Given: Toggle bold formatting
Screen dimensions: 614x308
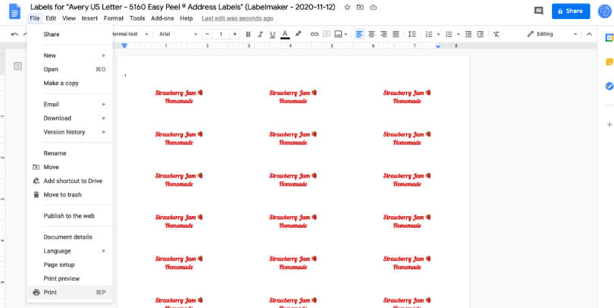Looking at the screenshot, I should (248, 34).
